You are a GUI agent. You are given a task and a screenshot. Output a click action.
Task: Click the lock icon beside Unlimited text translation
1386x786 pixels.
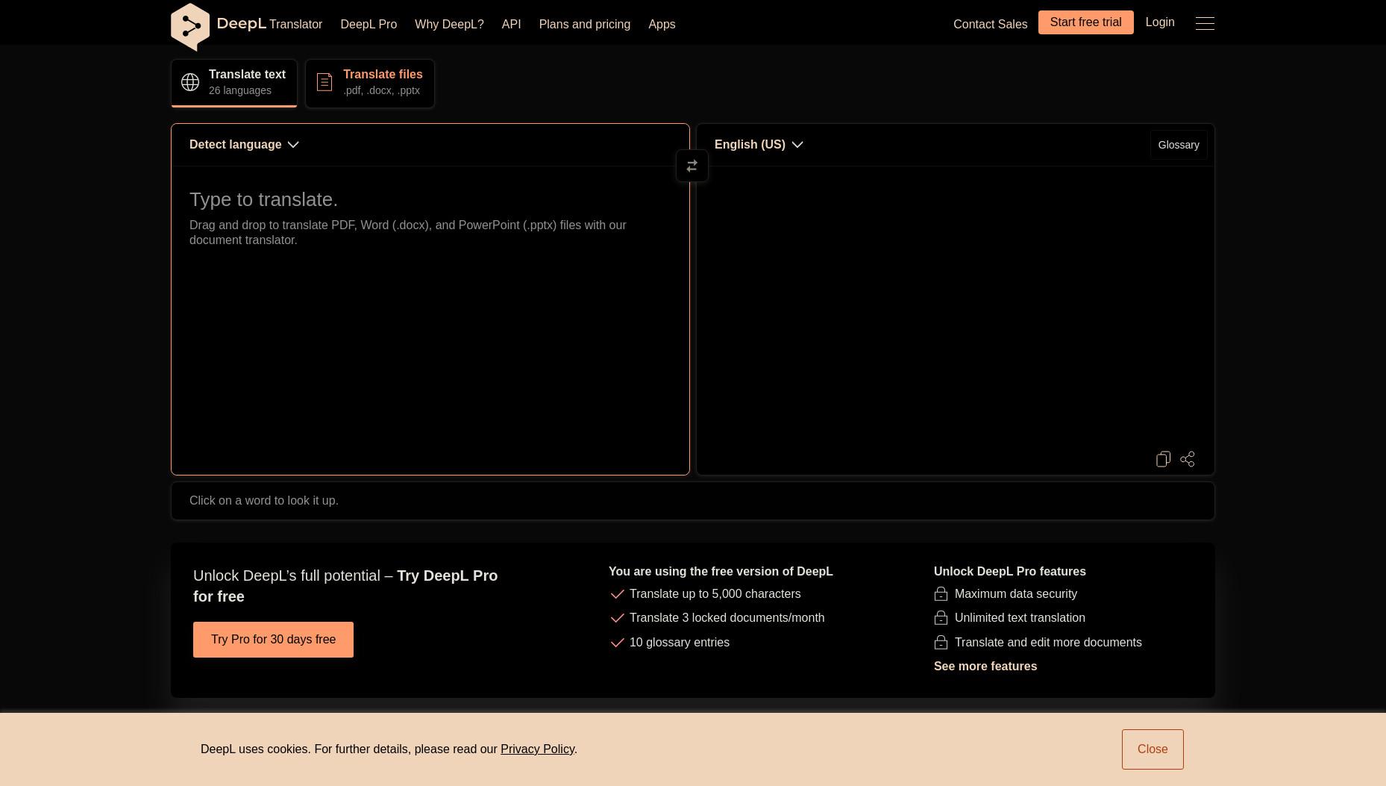click(941, 618)
